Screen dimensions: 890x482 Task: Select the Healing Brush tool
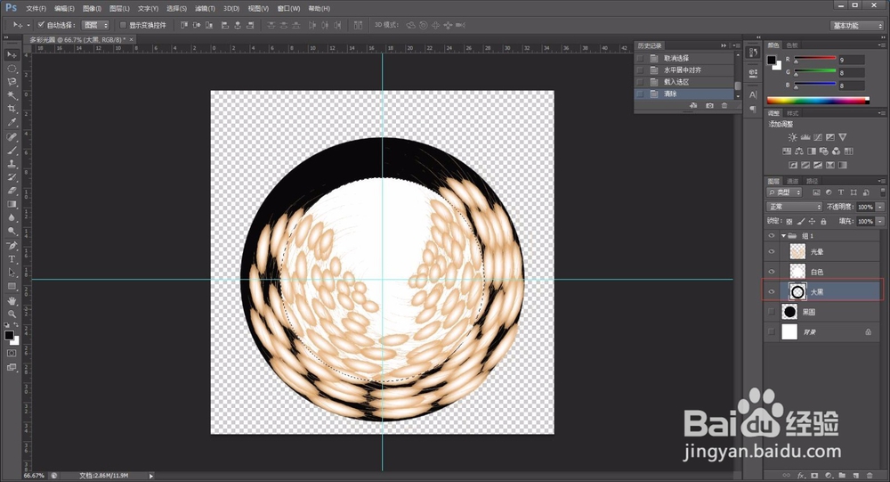pos(12,137)
